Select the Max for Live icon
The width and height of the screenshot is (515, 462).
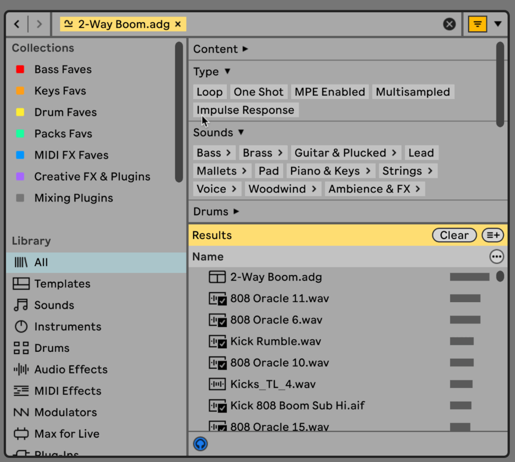21,434
